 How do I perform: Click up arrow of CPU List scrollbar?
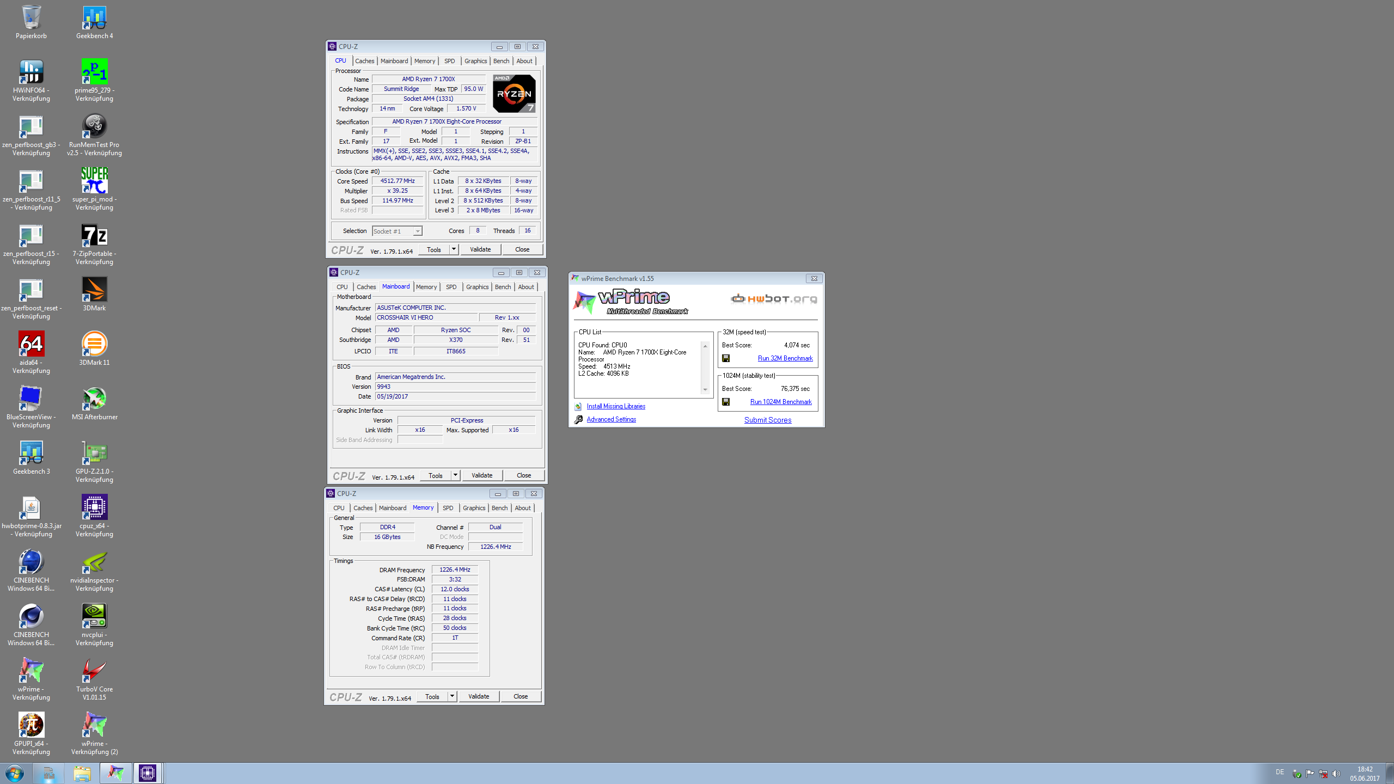pos(705,346)
